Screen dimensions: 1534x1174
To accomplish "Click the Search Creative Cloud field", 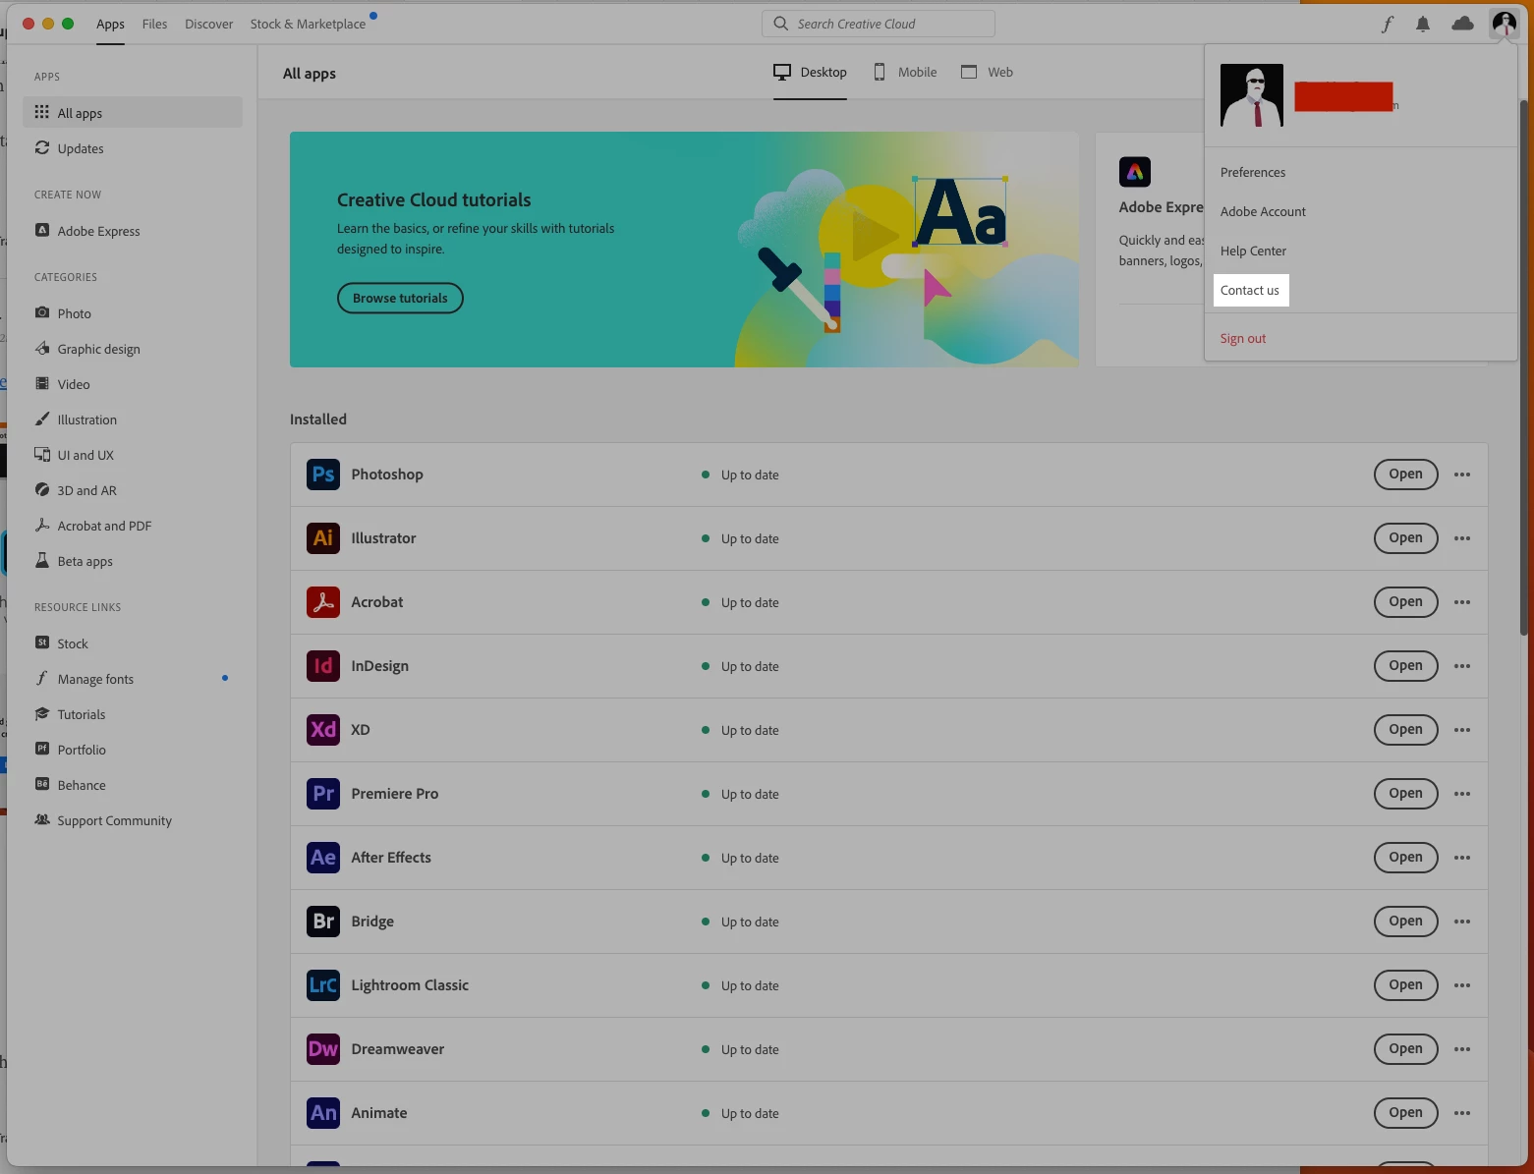I will pos(879,24).
